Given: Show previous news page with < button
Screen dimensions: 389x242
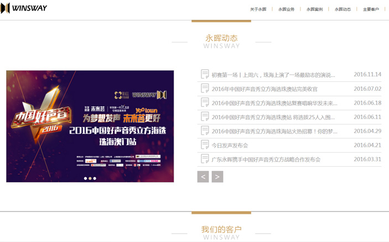Looking at the screenshot, I should coord(203,177).
